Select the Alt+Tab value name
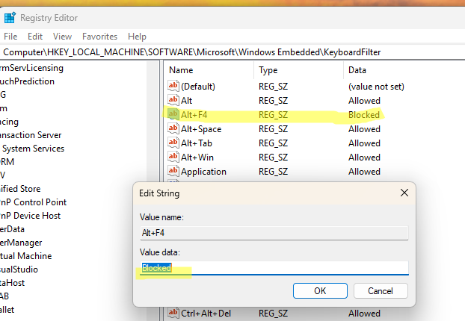 coord(197,143)
